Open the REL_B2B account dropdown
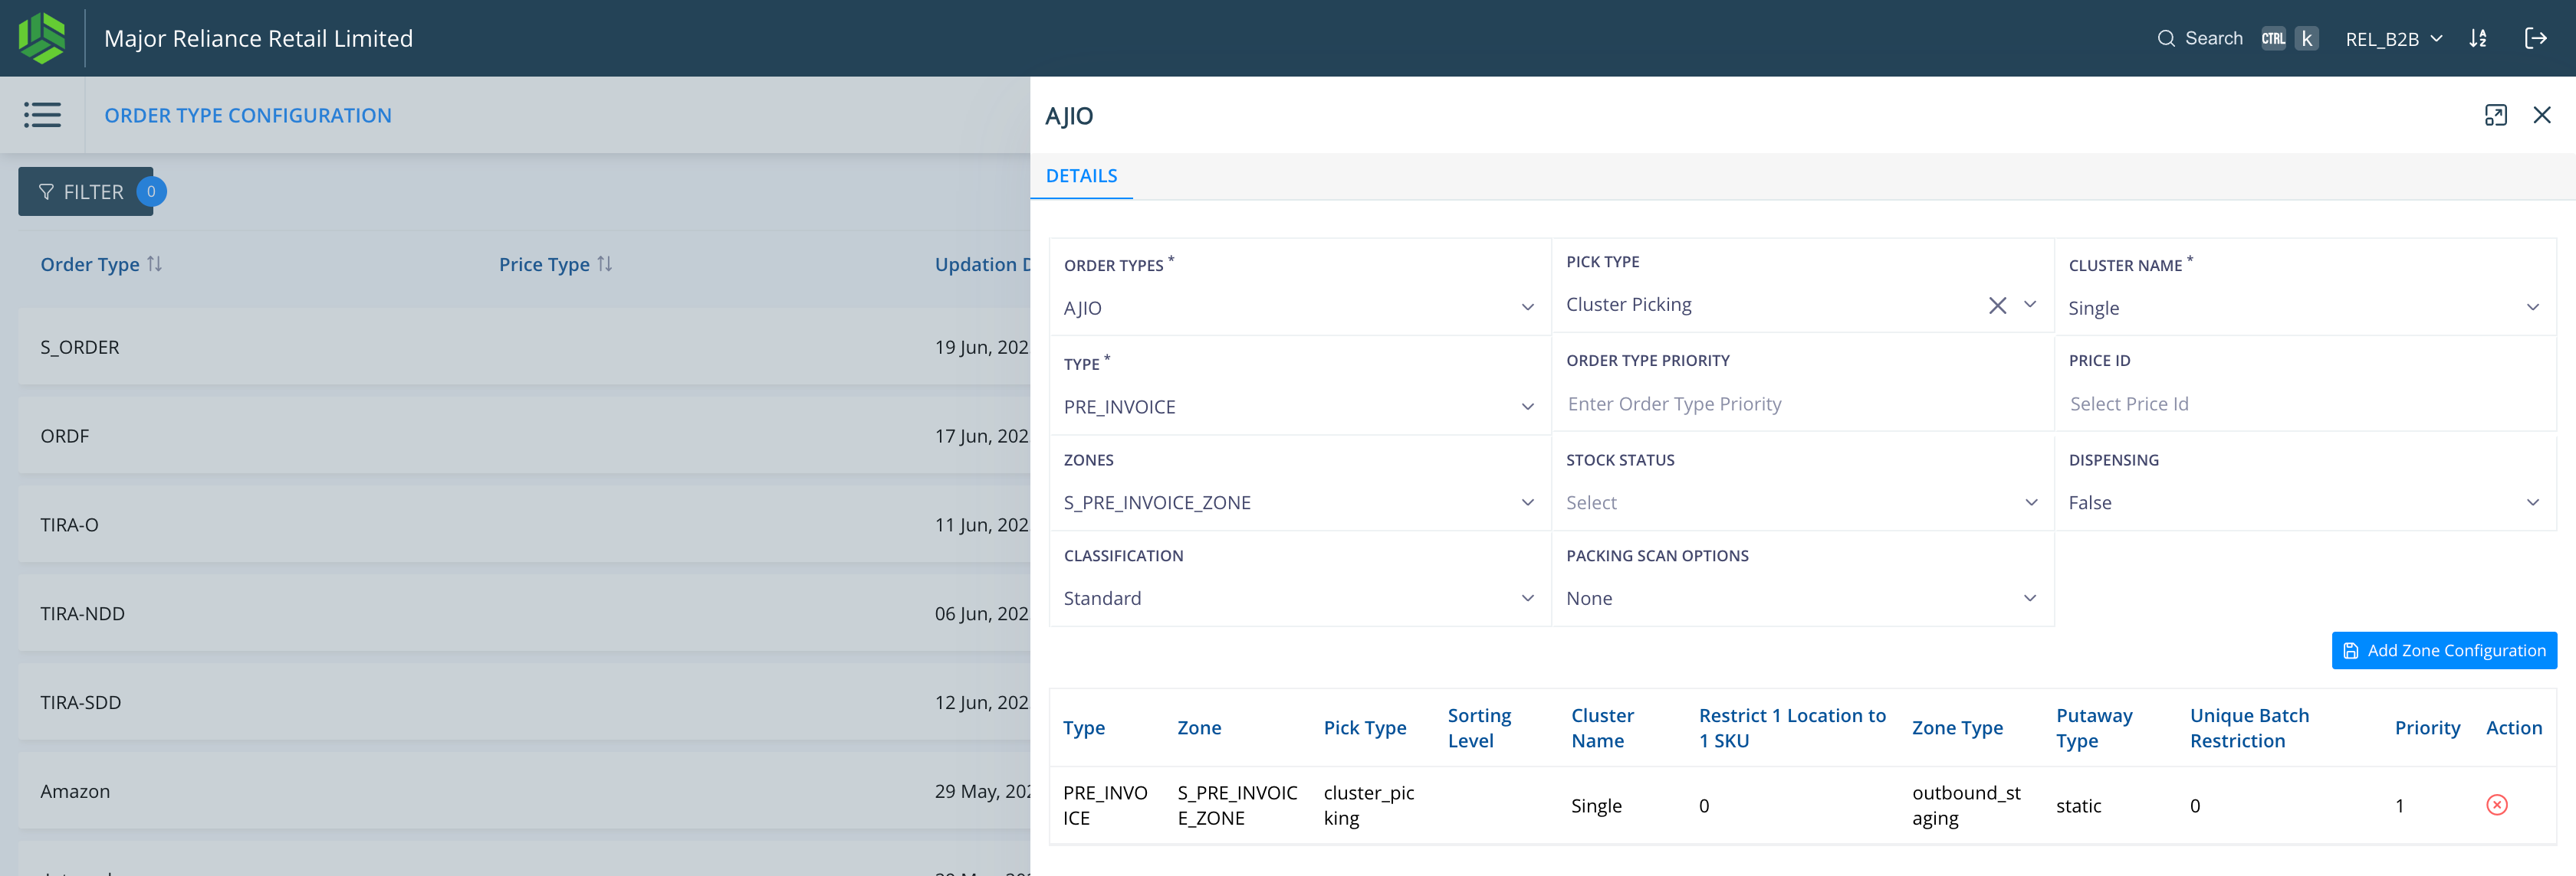The height and width of the screenshot is (876, 2576). click(x=2393, y=39)
